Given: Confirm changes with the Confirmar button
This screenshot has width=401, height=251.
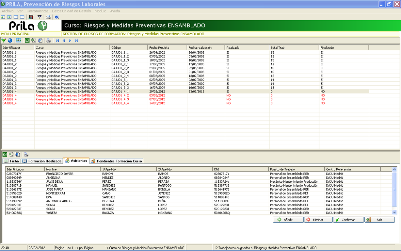Looking at the screenshot, I should (x=348, y=220).
